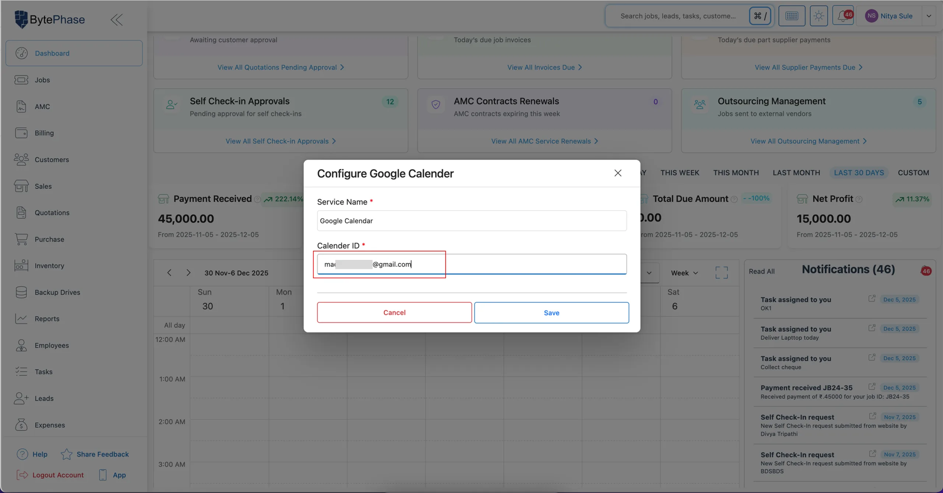Viewport: 943px width, 493px height.
Task: Click the keyboard icon in the top bar
Action: tap(792, 16)
